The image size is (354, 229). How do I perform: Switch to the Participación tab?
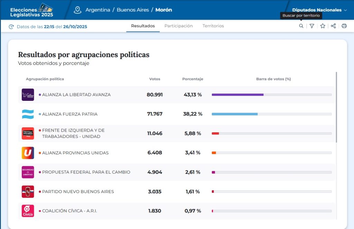pos(178,26)
